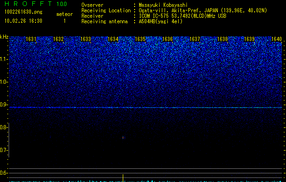
Task: Click the meteor count label
Action: [65, 14]
